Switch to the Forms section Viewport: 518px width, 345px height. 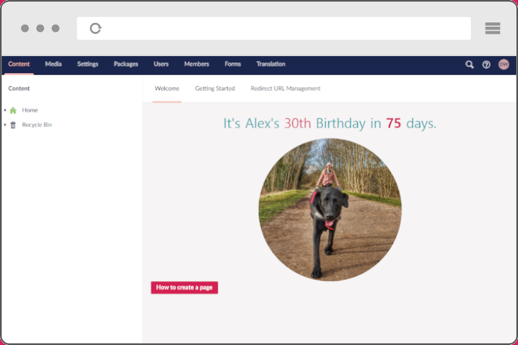click(232, 64)
